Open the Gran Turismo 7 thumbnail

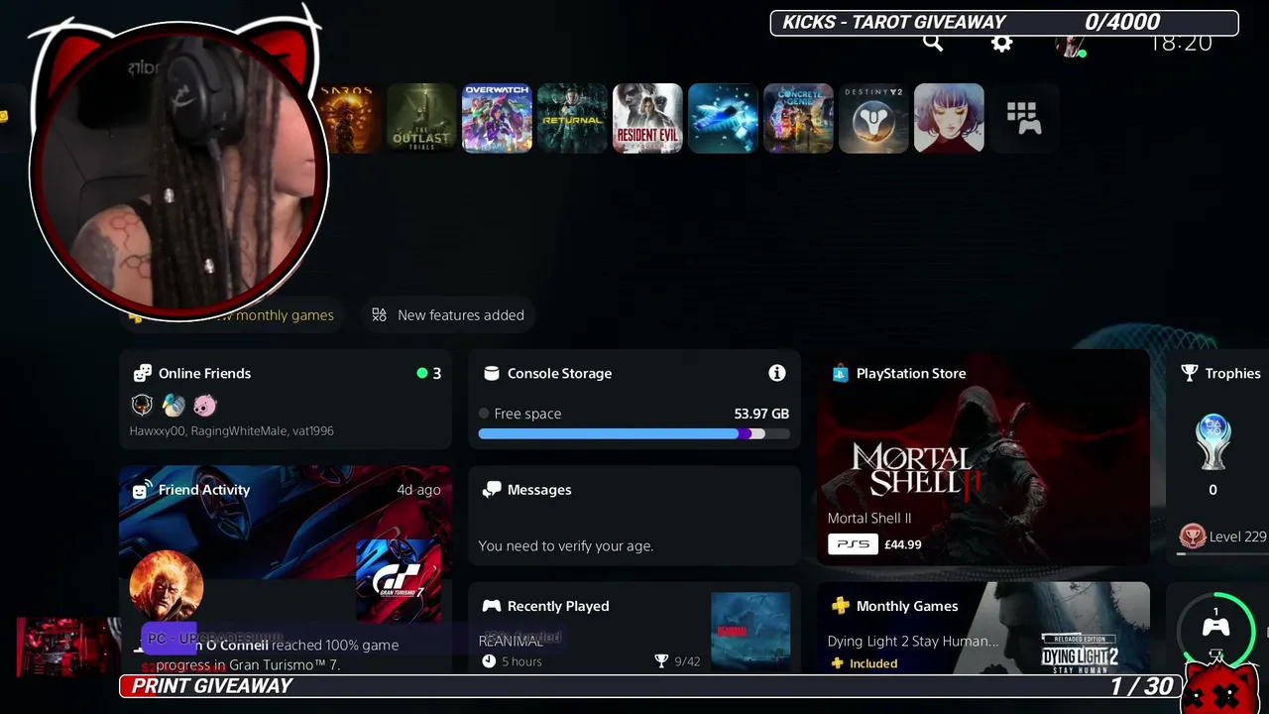click(x=399, y=581)
